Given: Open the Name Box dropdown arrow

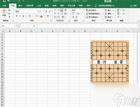Looking at the screenshot, I should (x=14, y=26).
